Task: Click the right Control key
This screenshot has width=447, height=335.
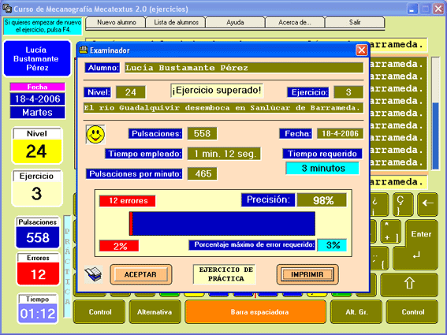Action: point(412,312)
